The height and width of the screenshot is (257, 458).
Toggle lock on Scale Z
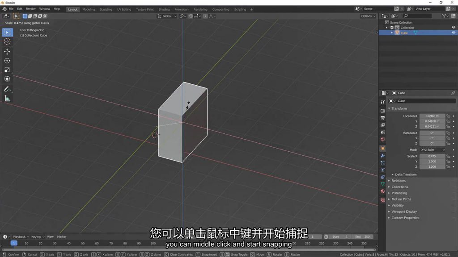[448, 167]
